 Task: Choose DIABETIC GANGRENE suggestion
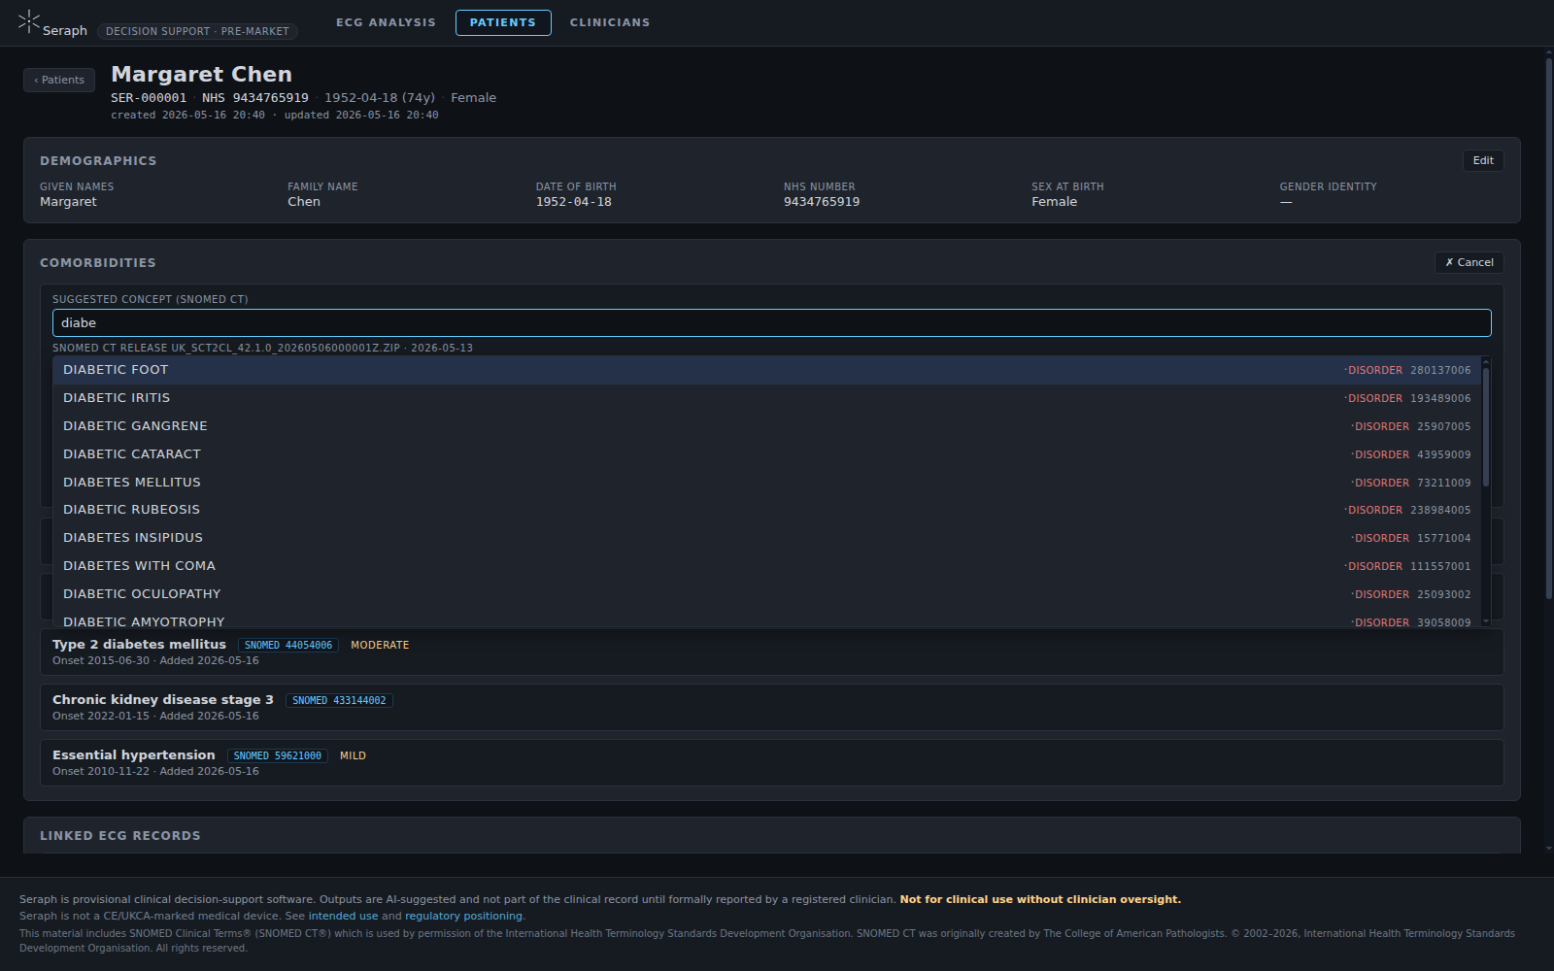(767, 426)
